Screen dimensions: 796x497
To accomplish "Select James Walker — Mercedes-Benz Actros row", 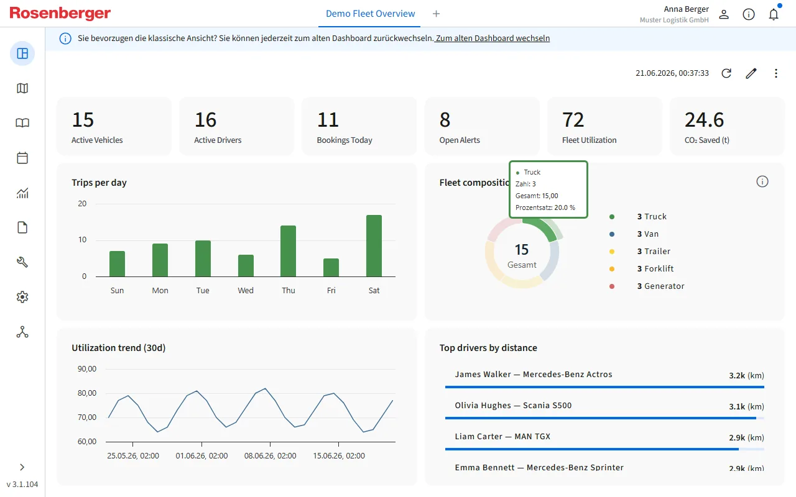I will pos(604,377).
